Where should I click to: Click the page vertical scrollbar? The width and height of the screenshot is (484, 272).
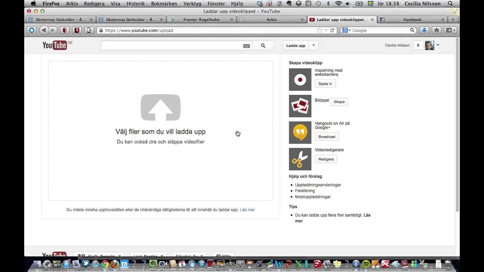pos(458,125)
